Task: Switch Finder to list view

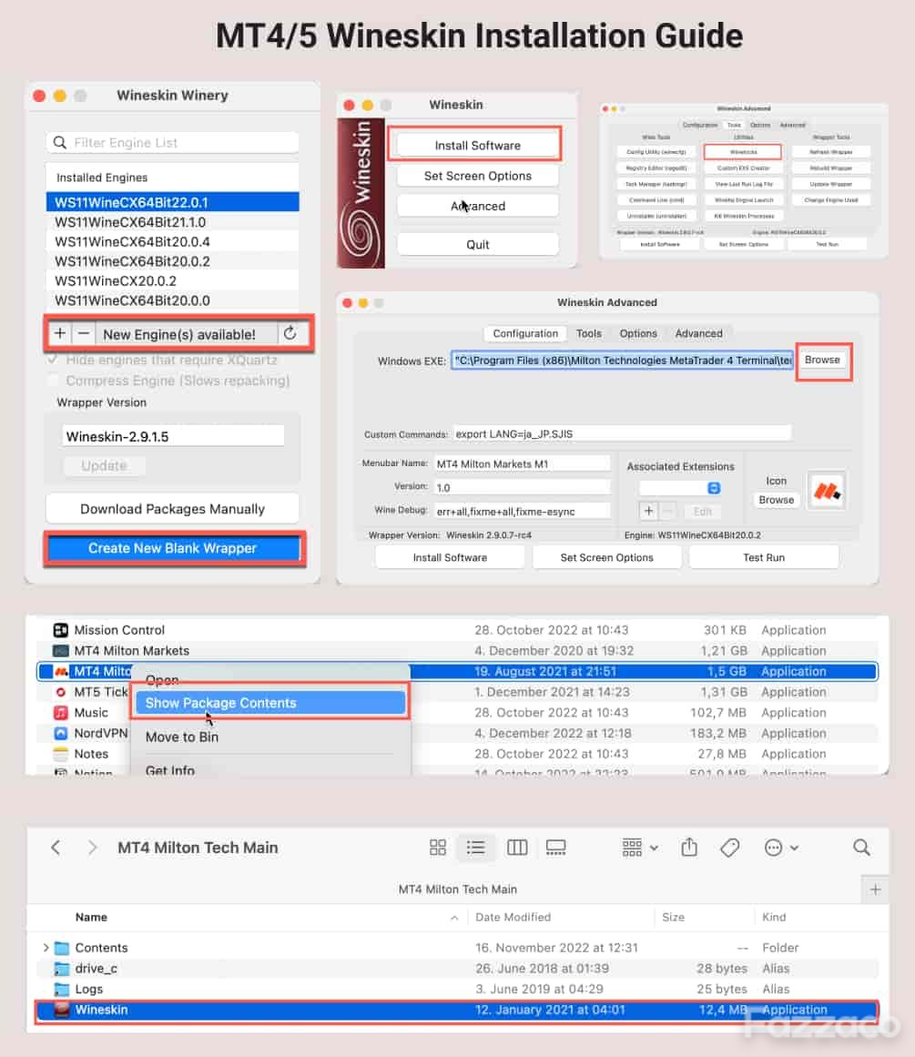Action: 475,848
